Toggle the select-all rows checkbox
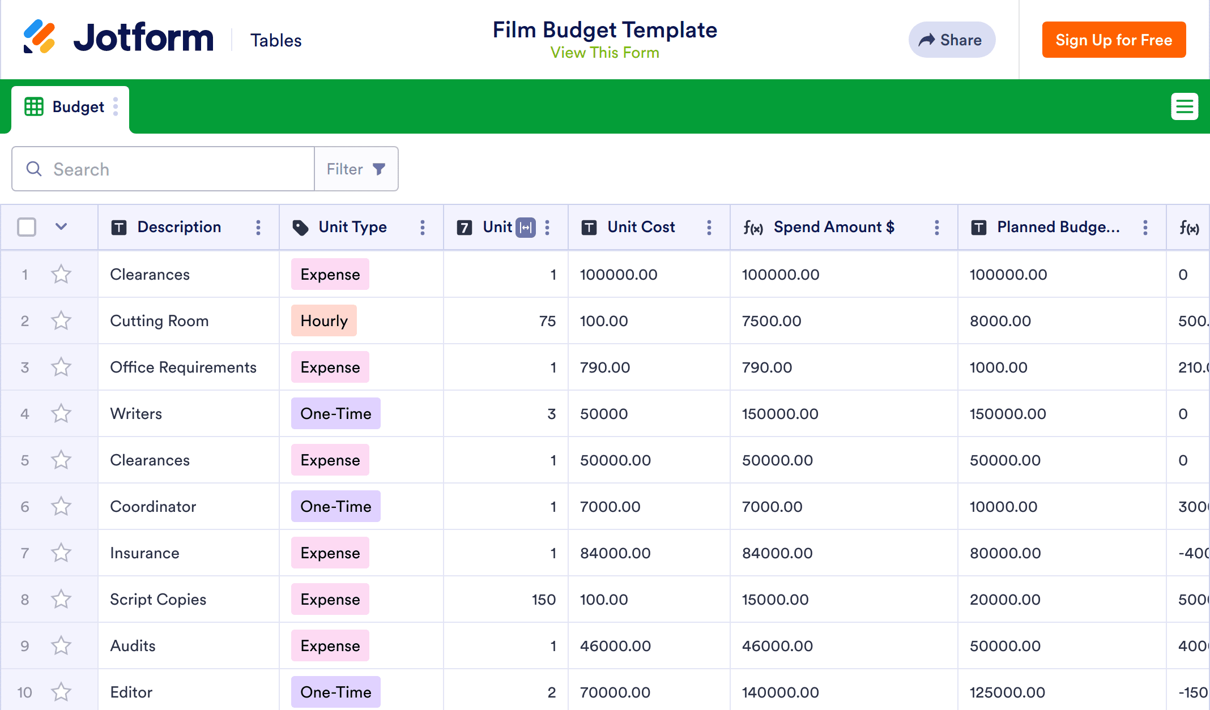Image resolution: width=1210 pixels, height=710 pixels. point(27,227)
